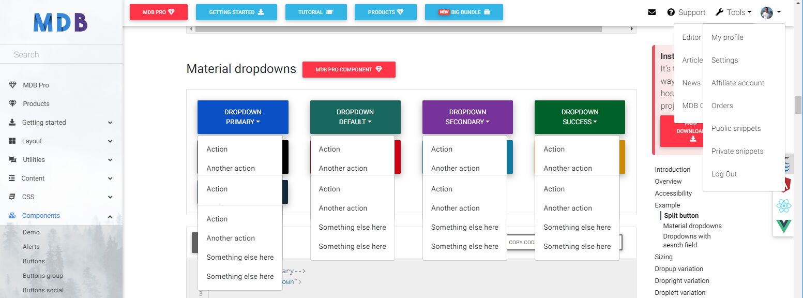Screen dimensions: 803x298
Task: Open Buttons group in sidebar
Action: [43, 276]
